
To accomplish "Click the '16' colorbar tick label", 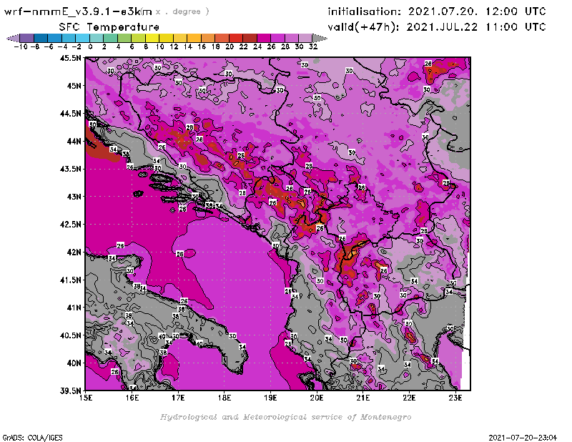I will (202, 46).
